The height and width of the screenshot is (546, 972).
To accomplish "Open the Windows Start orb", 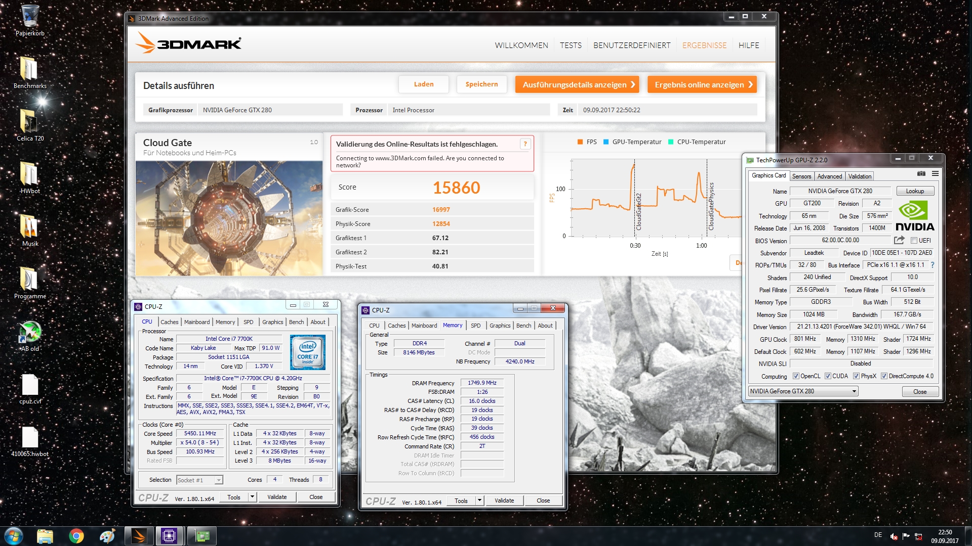I will pos(14,536).
